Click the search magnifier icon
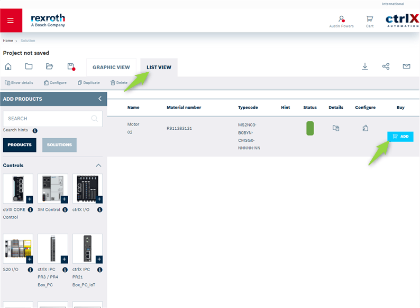 tap(95, 118)
